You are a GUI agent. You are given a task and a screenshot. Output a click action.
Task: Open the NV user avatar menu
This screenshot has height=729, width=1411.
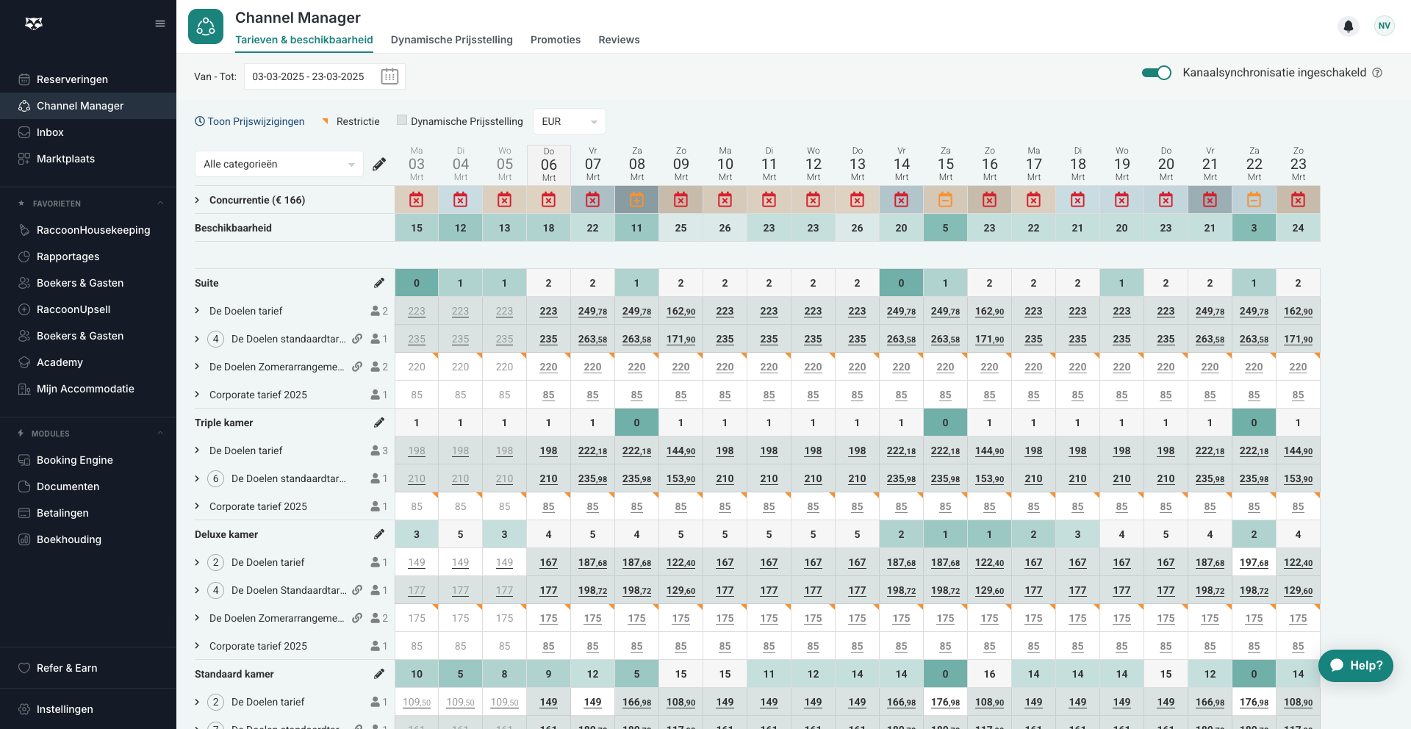click(1385, 26)
